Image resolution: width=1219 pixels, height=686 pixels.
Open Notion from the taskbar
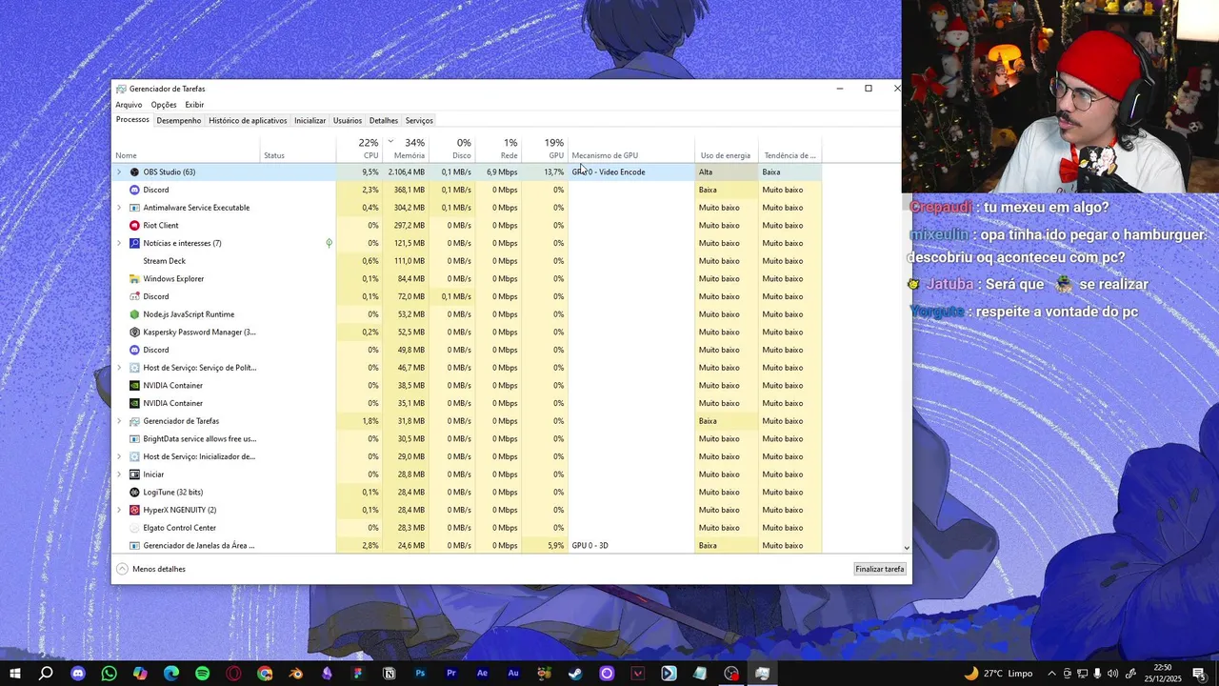point(389,674)
